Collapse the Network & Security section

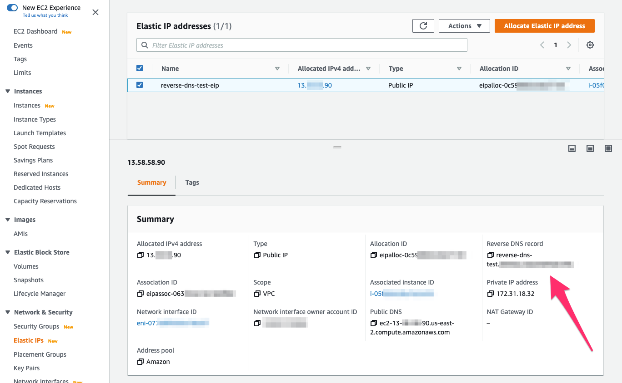[x=8, y=312]
